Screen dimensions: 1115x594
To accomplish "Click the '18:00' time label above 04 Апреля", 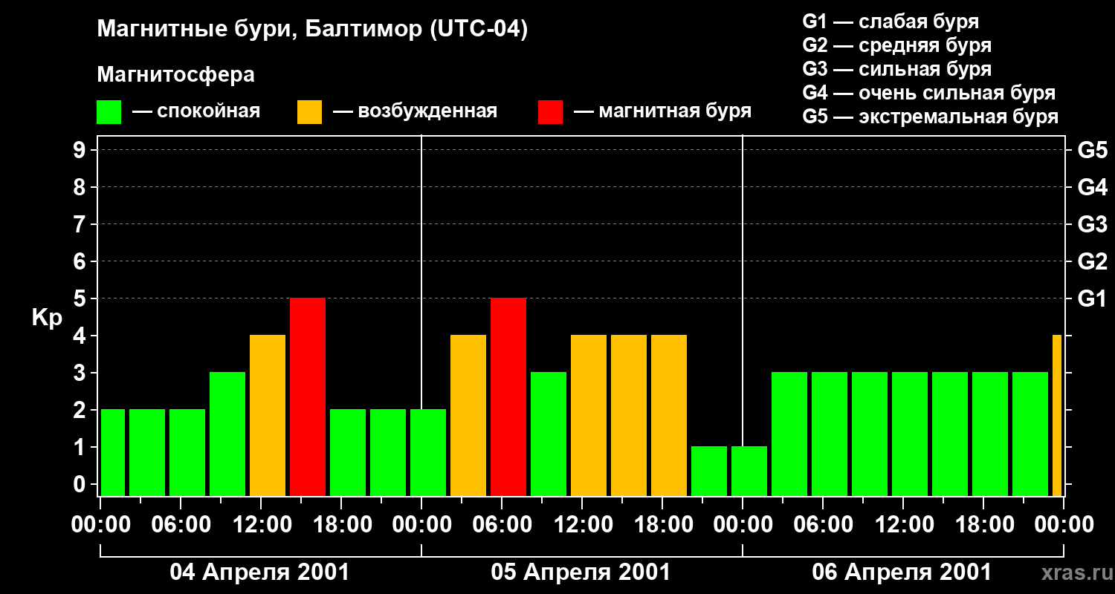I will tap(342, 525).
